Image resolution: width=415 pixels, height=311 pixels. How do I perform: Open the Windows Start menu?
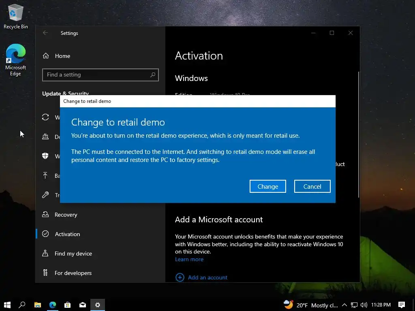coord(7,305)
